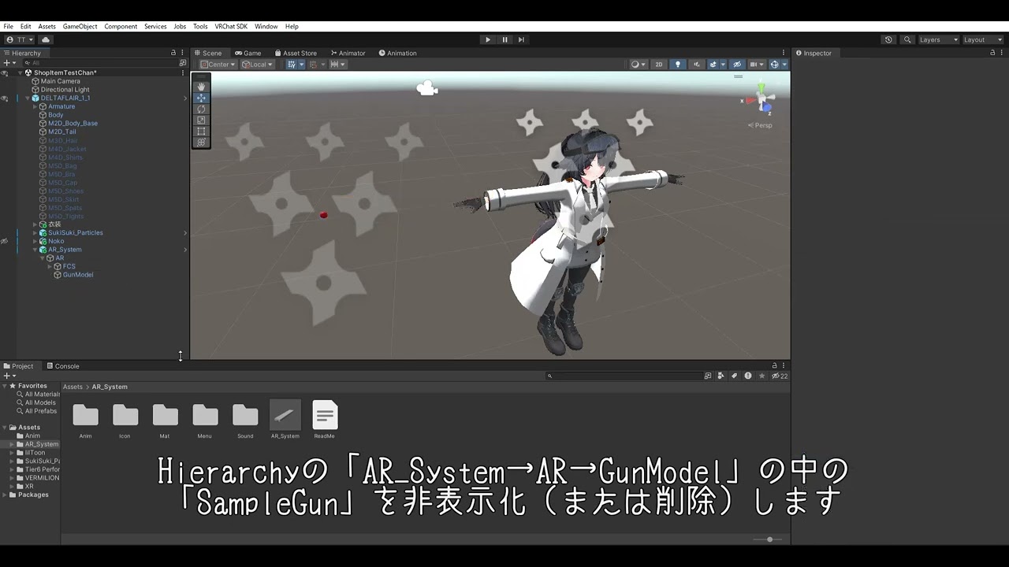Switch to the Game tab
1009x567 pixels.
coord(248,53)
